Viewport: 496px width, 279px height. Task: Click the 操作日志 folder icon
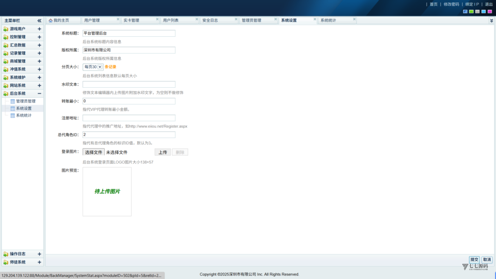6,254
